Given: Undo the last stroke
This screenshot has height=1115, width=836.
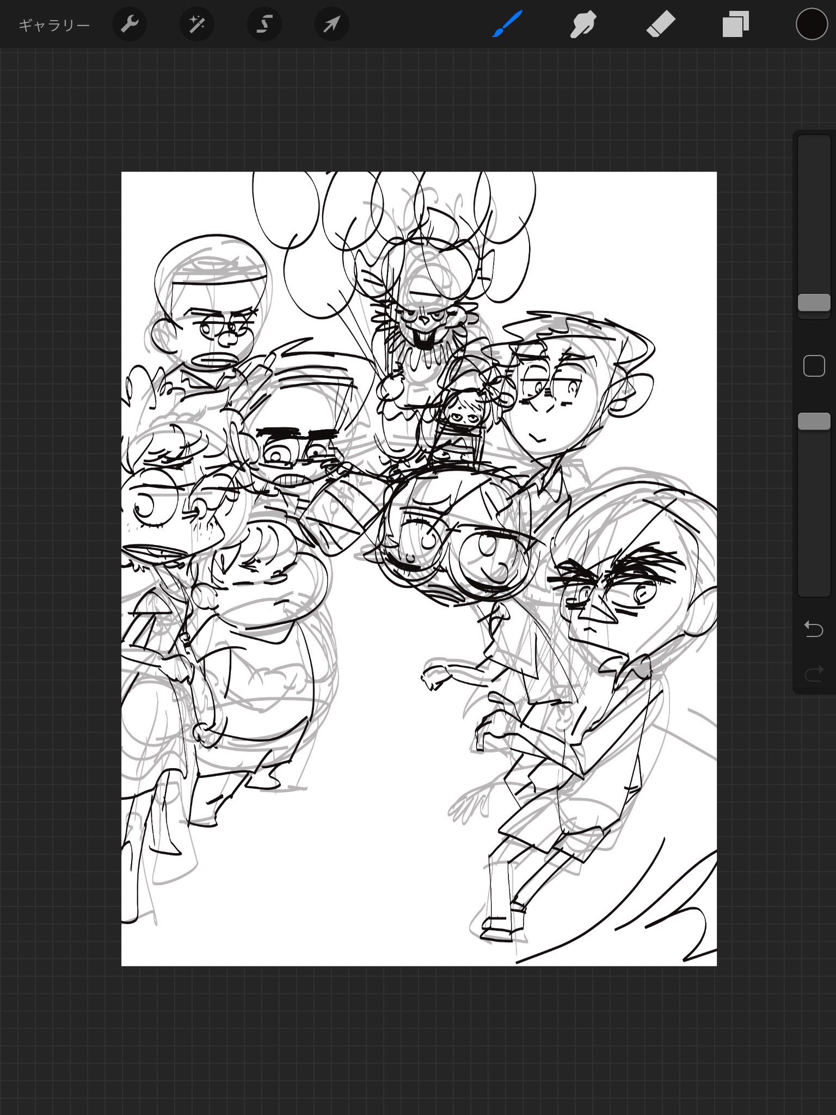Looking at the screenshot, I should click(x=814, y=629).
